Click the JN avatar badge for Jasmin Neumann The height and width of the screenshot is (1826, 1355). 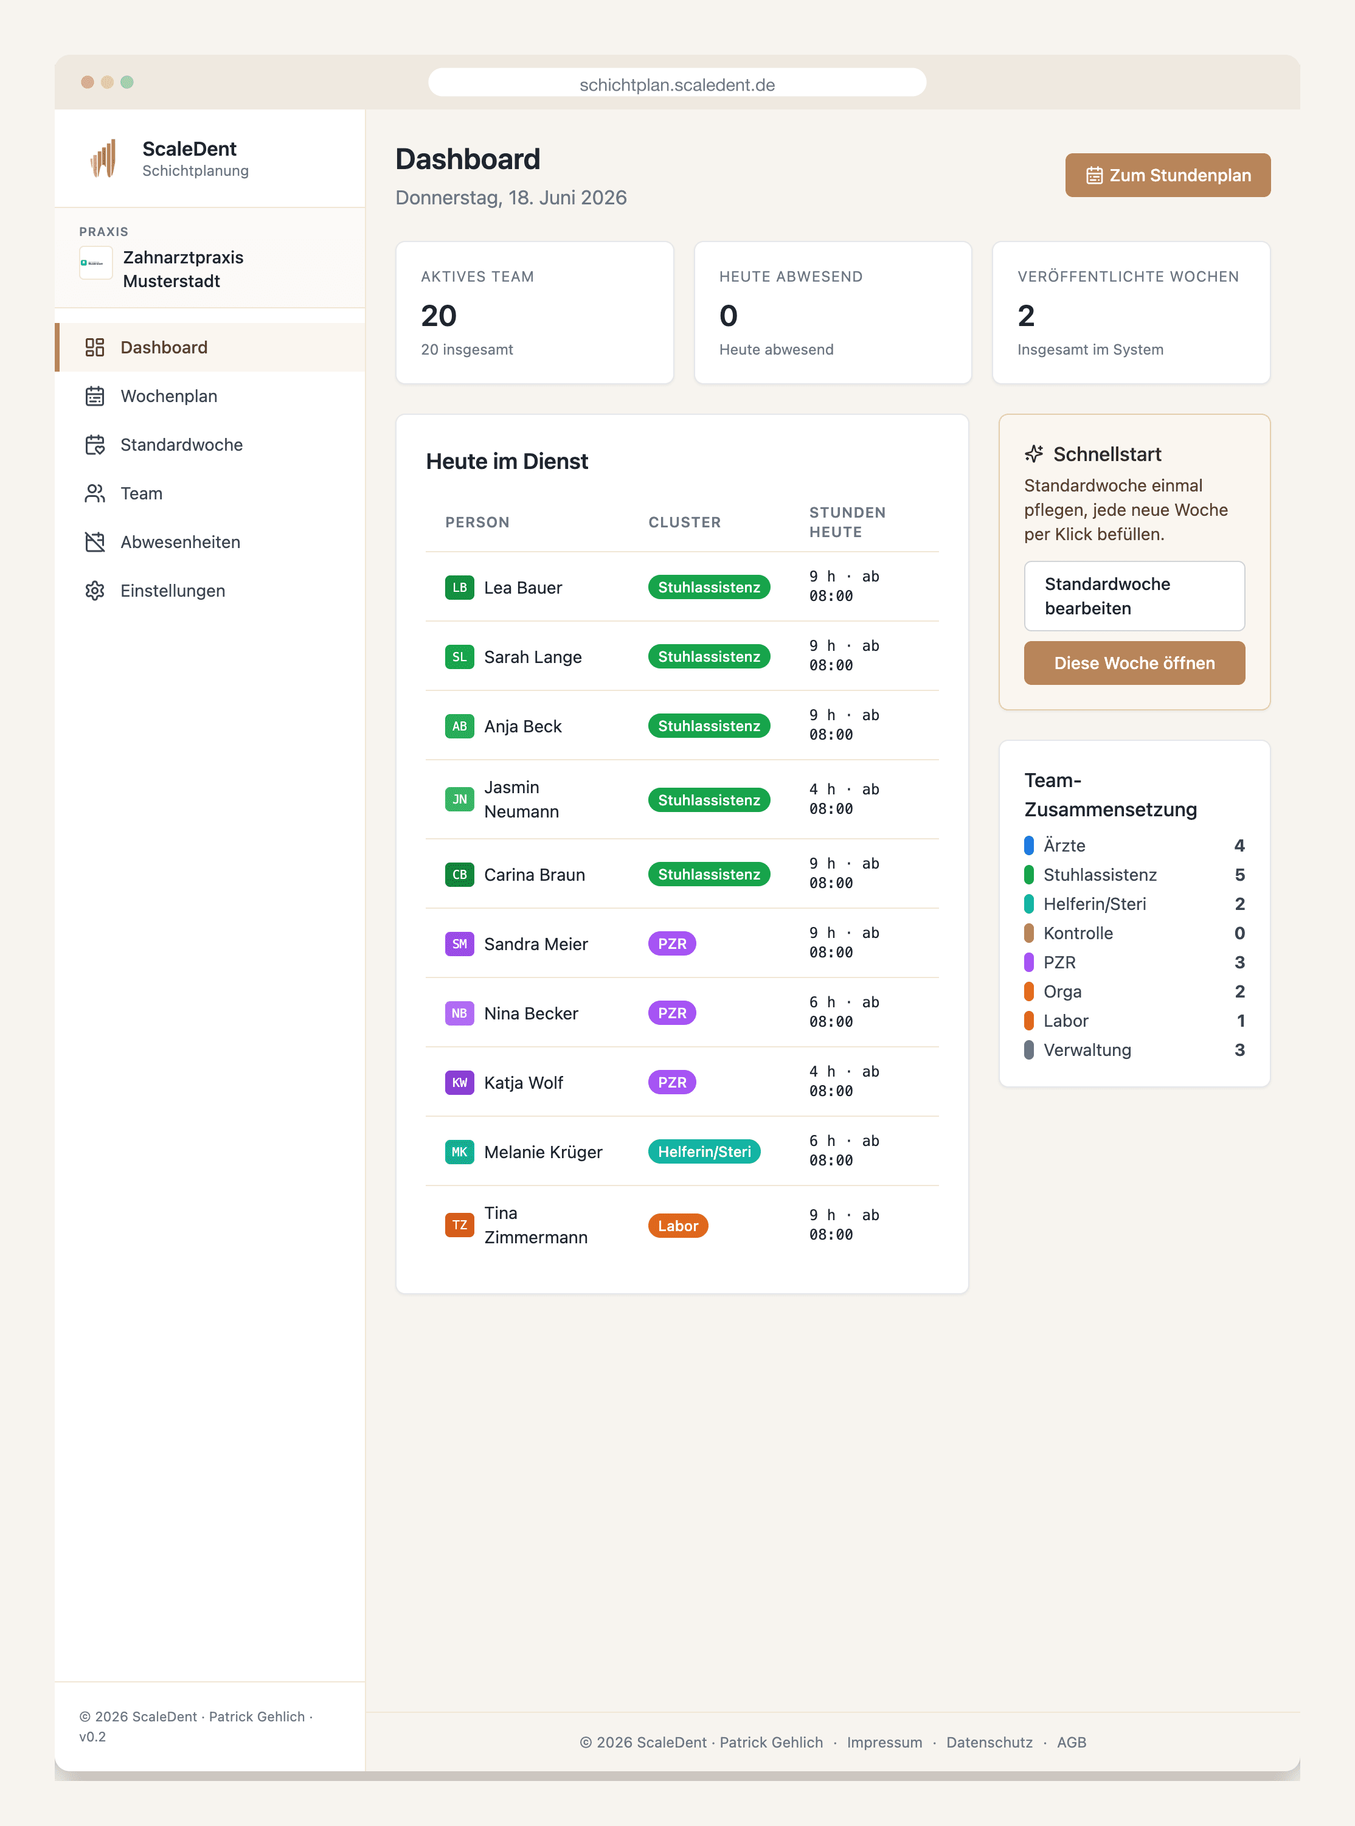pos(459,799)
